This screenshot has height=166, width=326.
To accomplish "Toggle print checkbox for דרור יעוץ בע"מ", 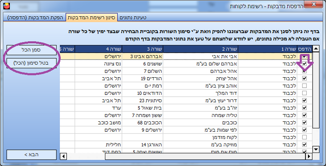I will coord(304,100).
